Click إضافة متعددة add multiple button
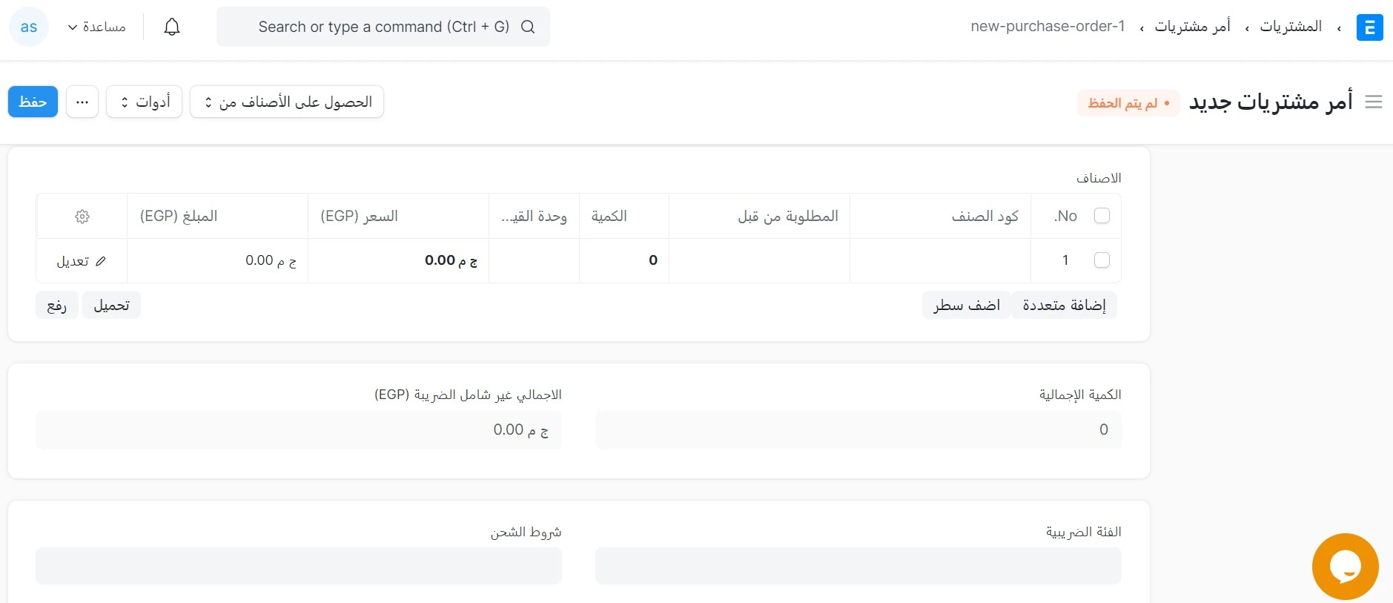 click(x=1064, y=305)
